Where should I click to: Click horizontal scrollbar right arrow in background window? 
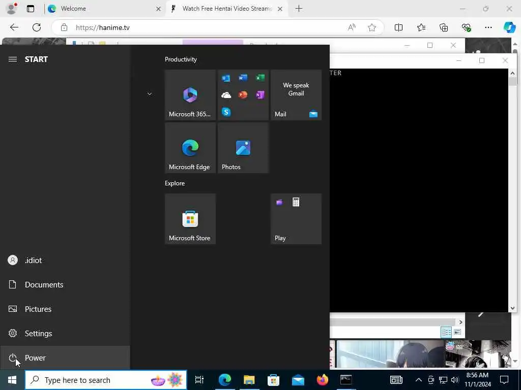point(460,322)
